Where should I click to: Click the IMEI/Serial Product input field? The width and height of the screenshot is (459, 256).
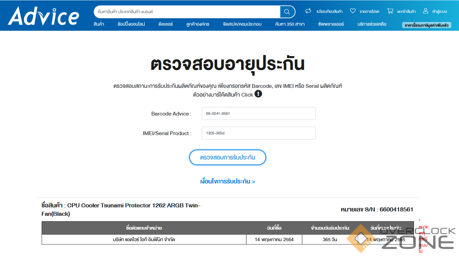pos(259,133)
